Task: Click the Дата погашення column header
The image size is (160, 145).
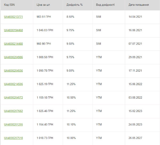Action: (x=142, y=5)
